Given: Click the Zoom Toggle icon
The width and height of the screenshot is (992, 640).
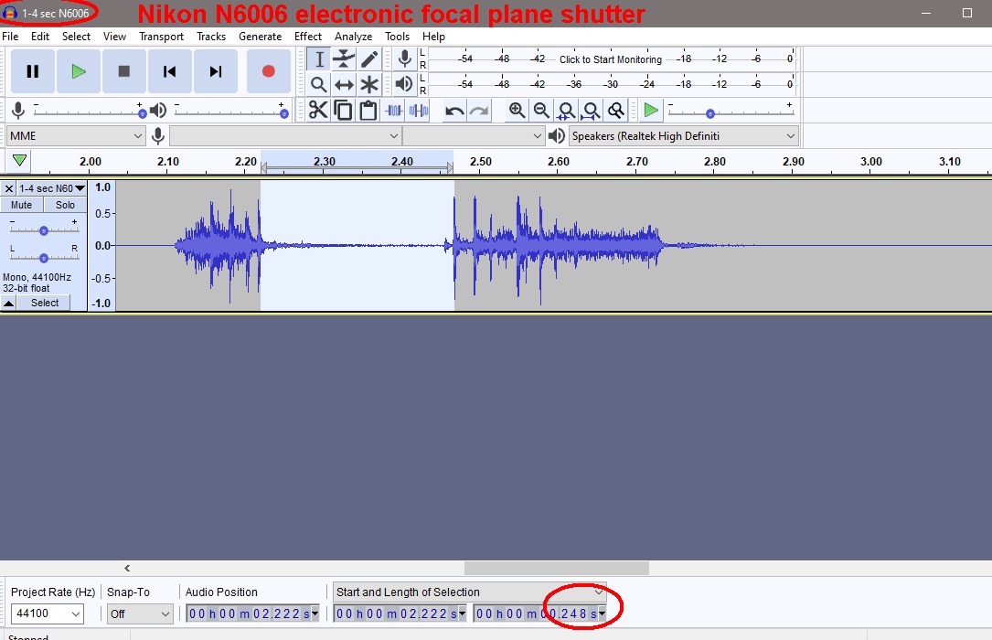Looking at the screenshot, I should coord(616,111).
